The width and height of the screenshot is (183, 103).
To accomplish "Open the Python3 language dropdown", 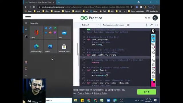I will click(x=90, y=25).
